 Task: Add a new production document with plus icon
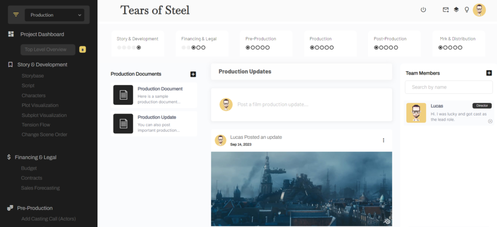pyautogui.click(x=193, y=74)
